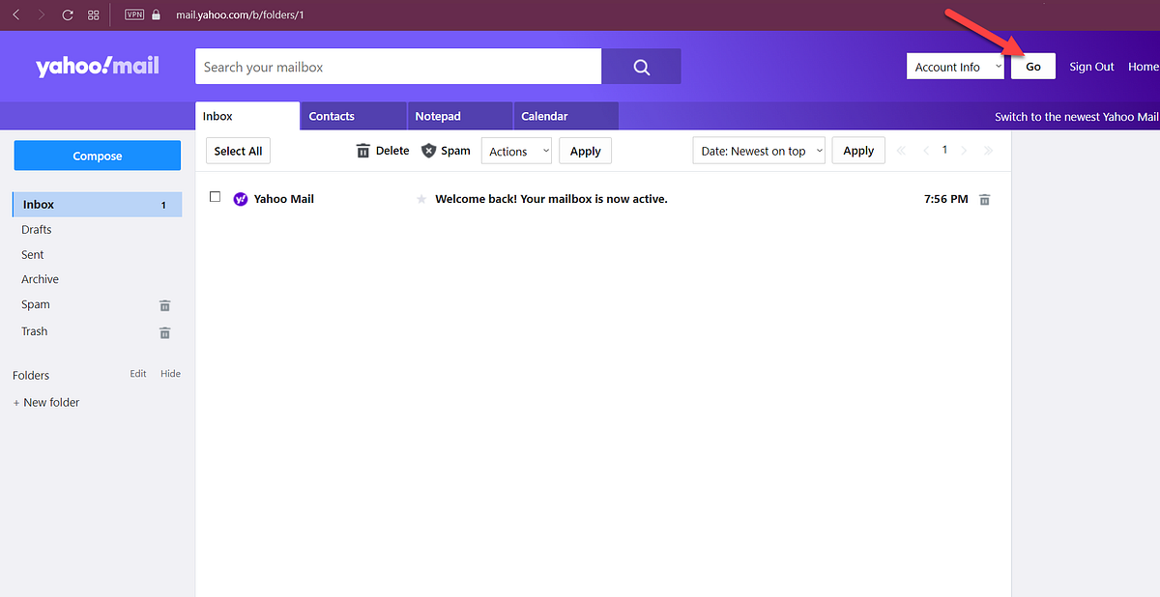Switch to the Inbox tab
The image size is (1160, 597).
click(247, 116)
